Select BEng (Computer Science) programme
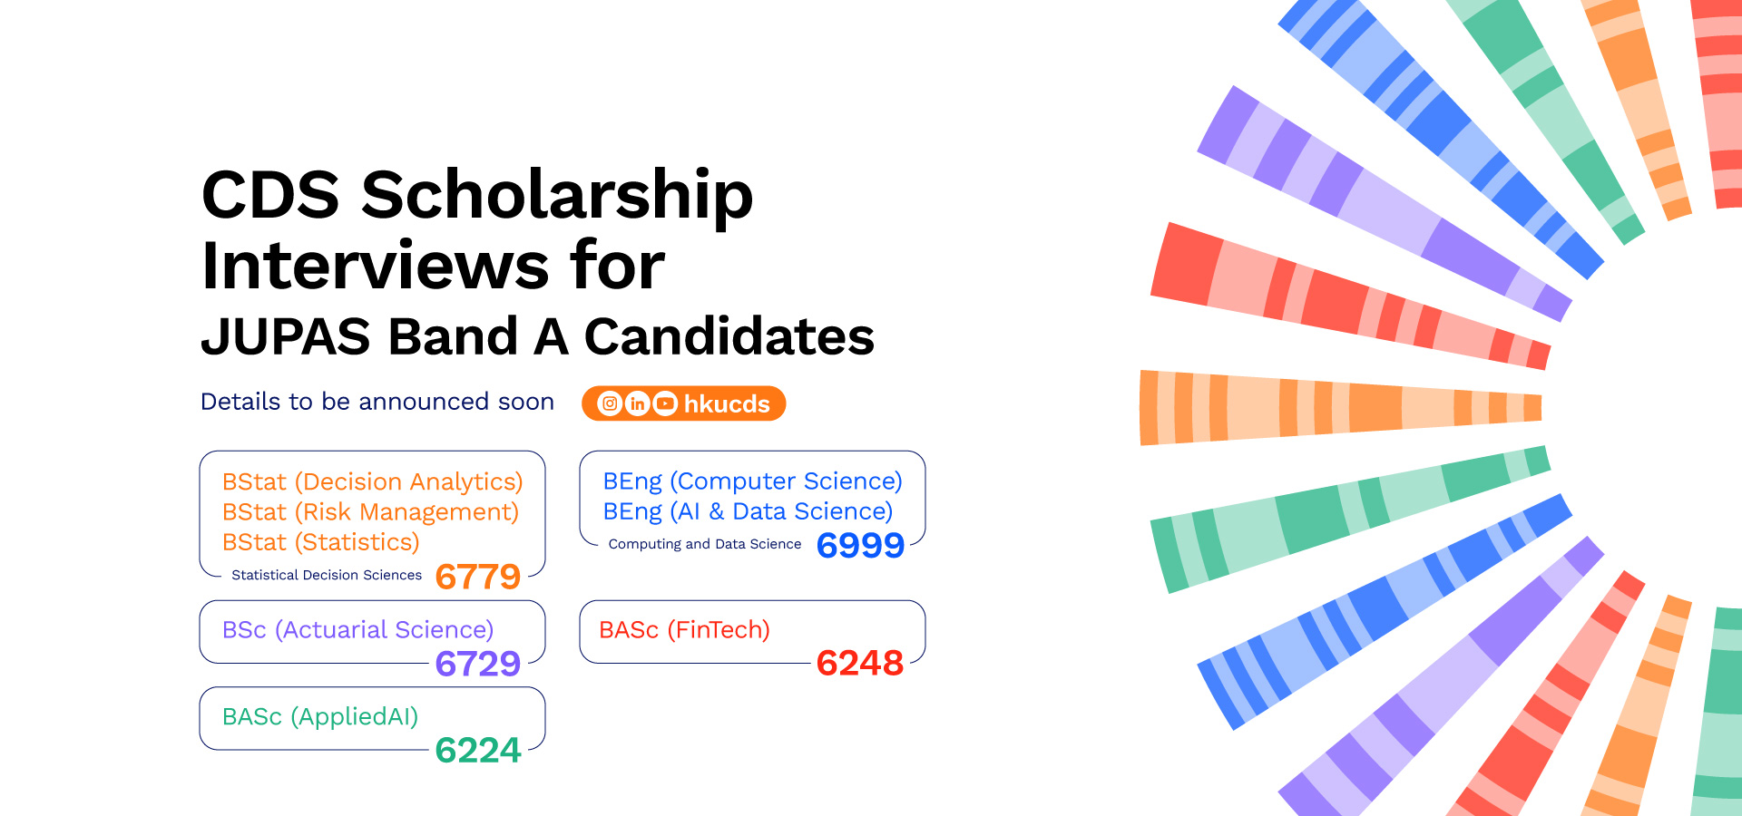Viewport: 1742px width, 816px height. [753, 481]
